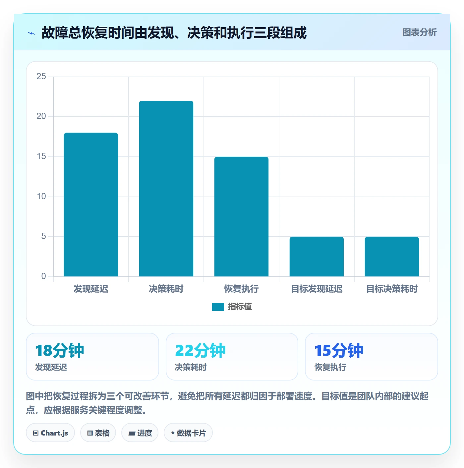Image resolution: width=464 pixels, height=468 pixels.
Task: Open the 15分钟 恢复执行 data card
Action: click(x=372, y=357)
